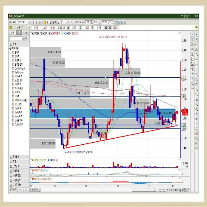The width and height of the screenshot is (207, 207).
Task: Click the rewind arrow in bottom controls
Action: [174, 190]
